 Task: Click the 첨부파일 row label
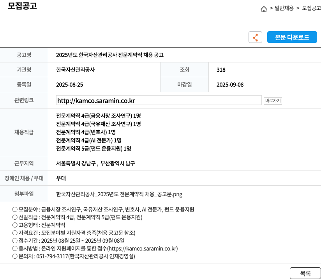point(24,194)
